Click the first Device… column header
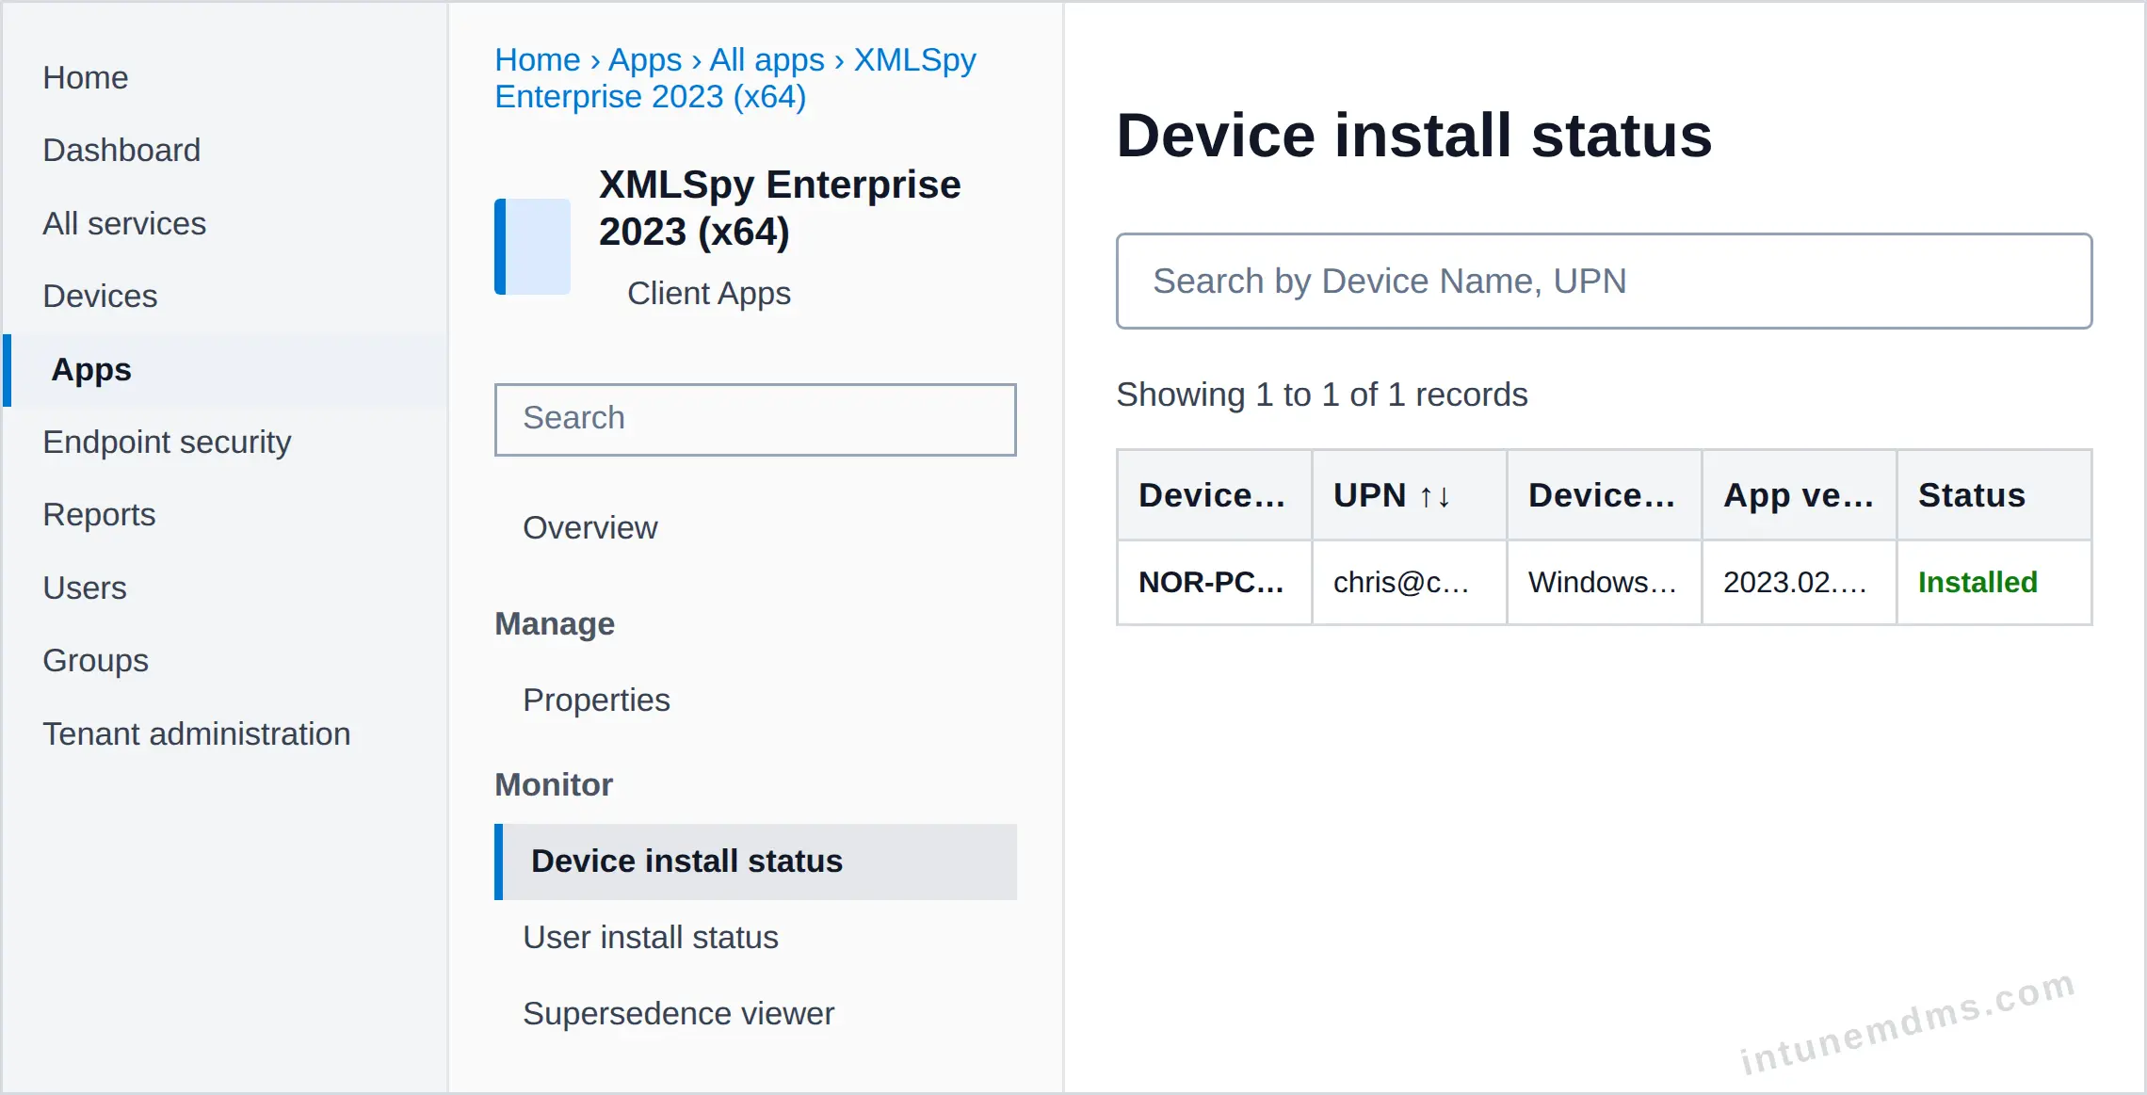This screenshot has width=2147, height=1095. (1214, 495)
